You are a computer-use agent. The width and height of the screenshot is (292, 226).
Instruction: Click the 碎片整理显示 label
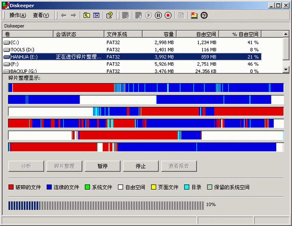pos(24,78)
